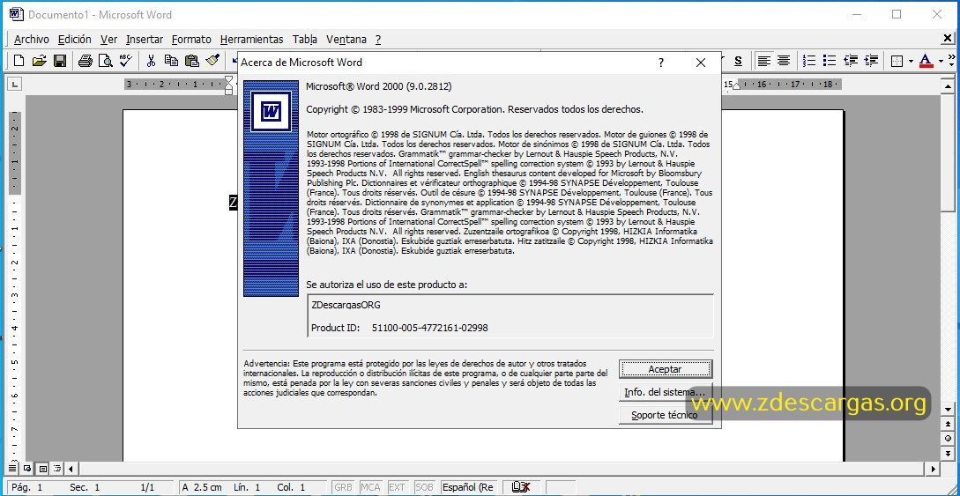Open the Tabla menu
The width and height of the screenshot is (960, 496).
coord(304,39)
